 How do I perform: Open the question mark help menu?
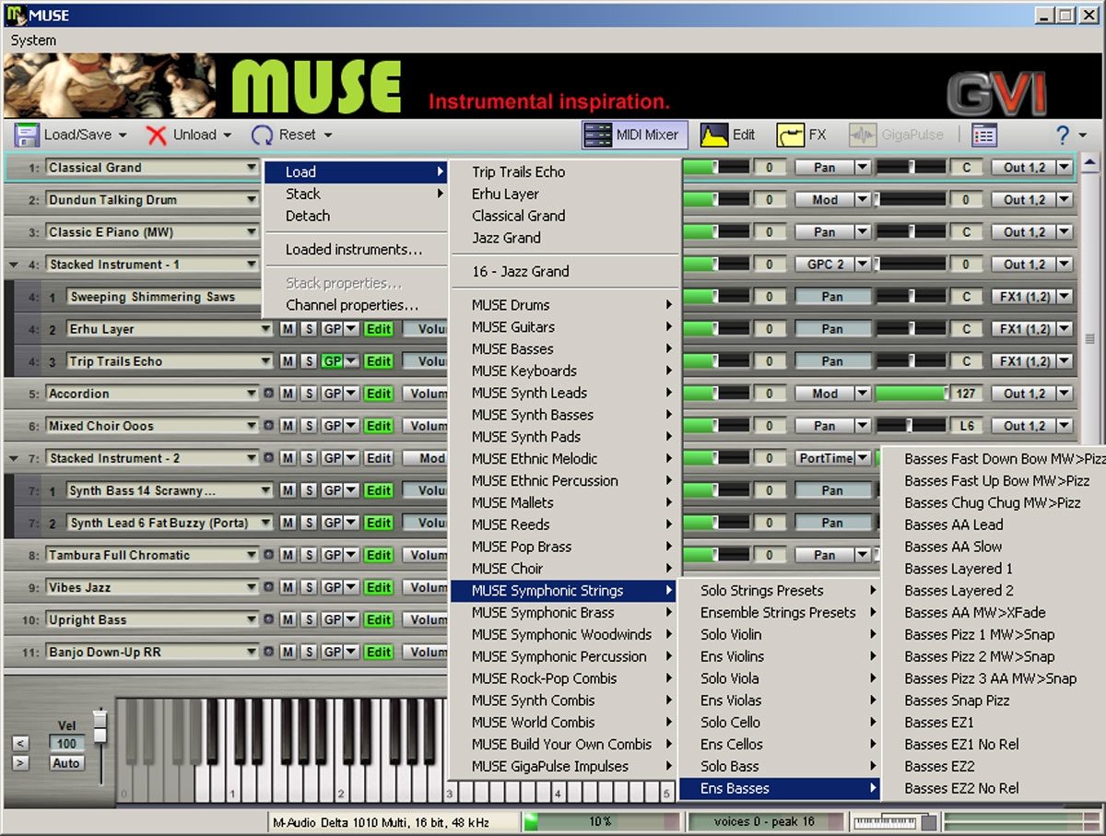(x=1069, y=135)
